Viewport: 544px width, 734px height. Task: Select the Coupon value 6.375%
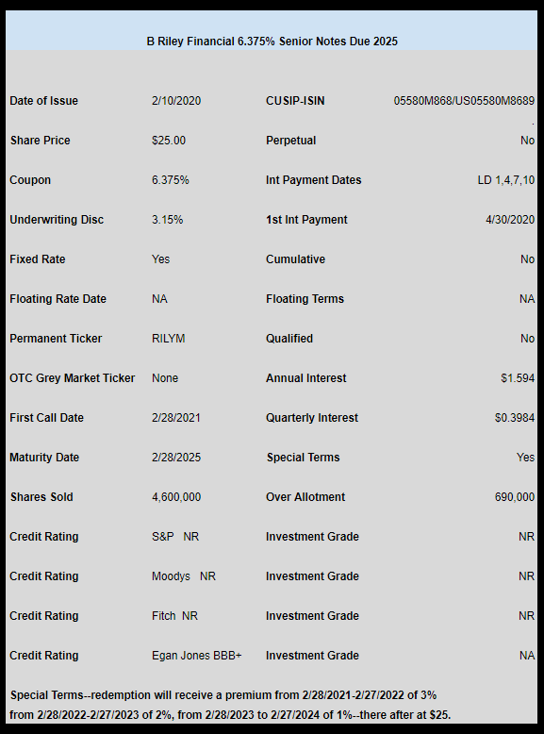click(171, 180)
